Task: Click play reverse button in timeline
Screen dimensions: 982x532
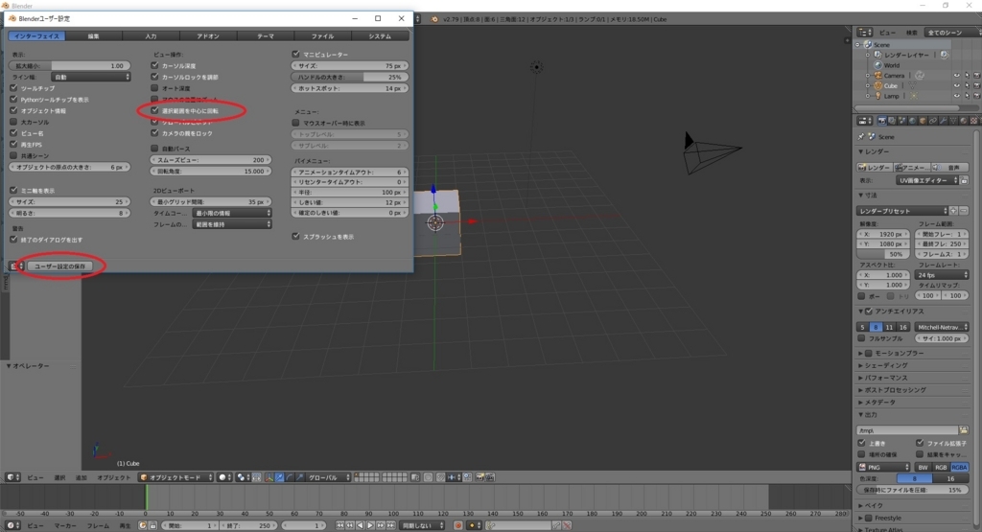Action: tap(361, 525)
